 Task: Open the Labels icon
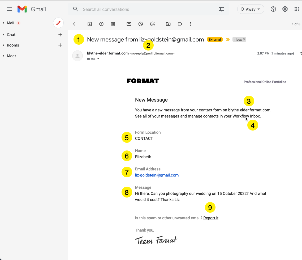pos(180,24)
